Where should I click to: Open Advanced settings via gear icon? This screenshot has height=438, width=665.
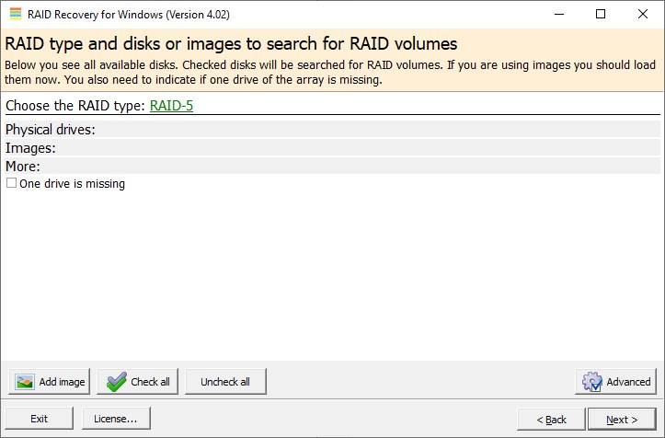point(592,382)
